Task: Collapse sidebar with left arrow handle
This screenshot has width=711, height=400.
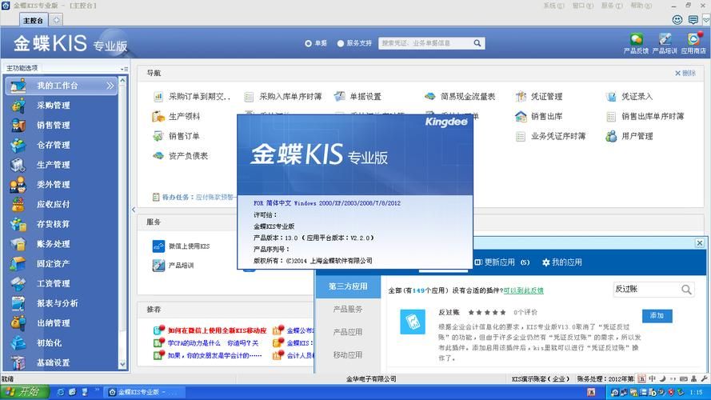Action: pyautogui.click(x=134, y=210)
